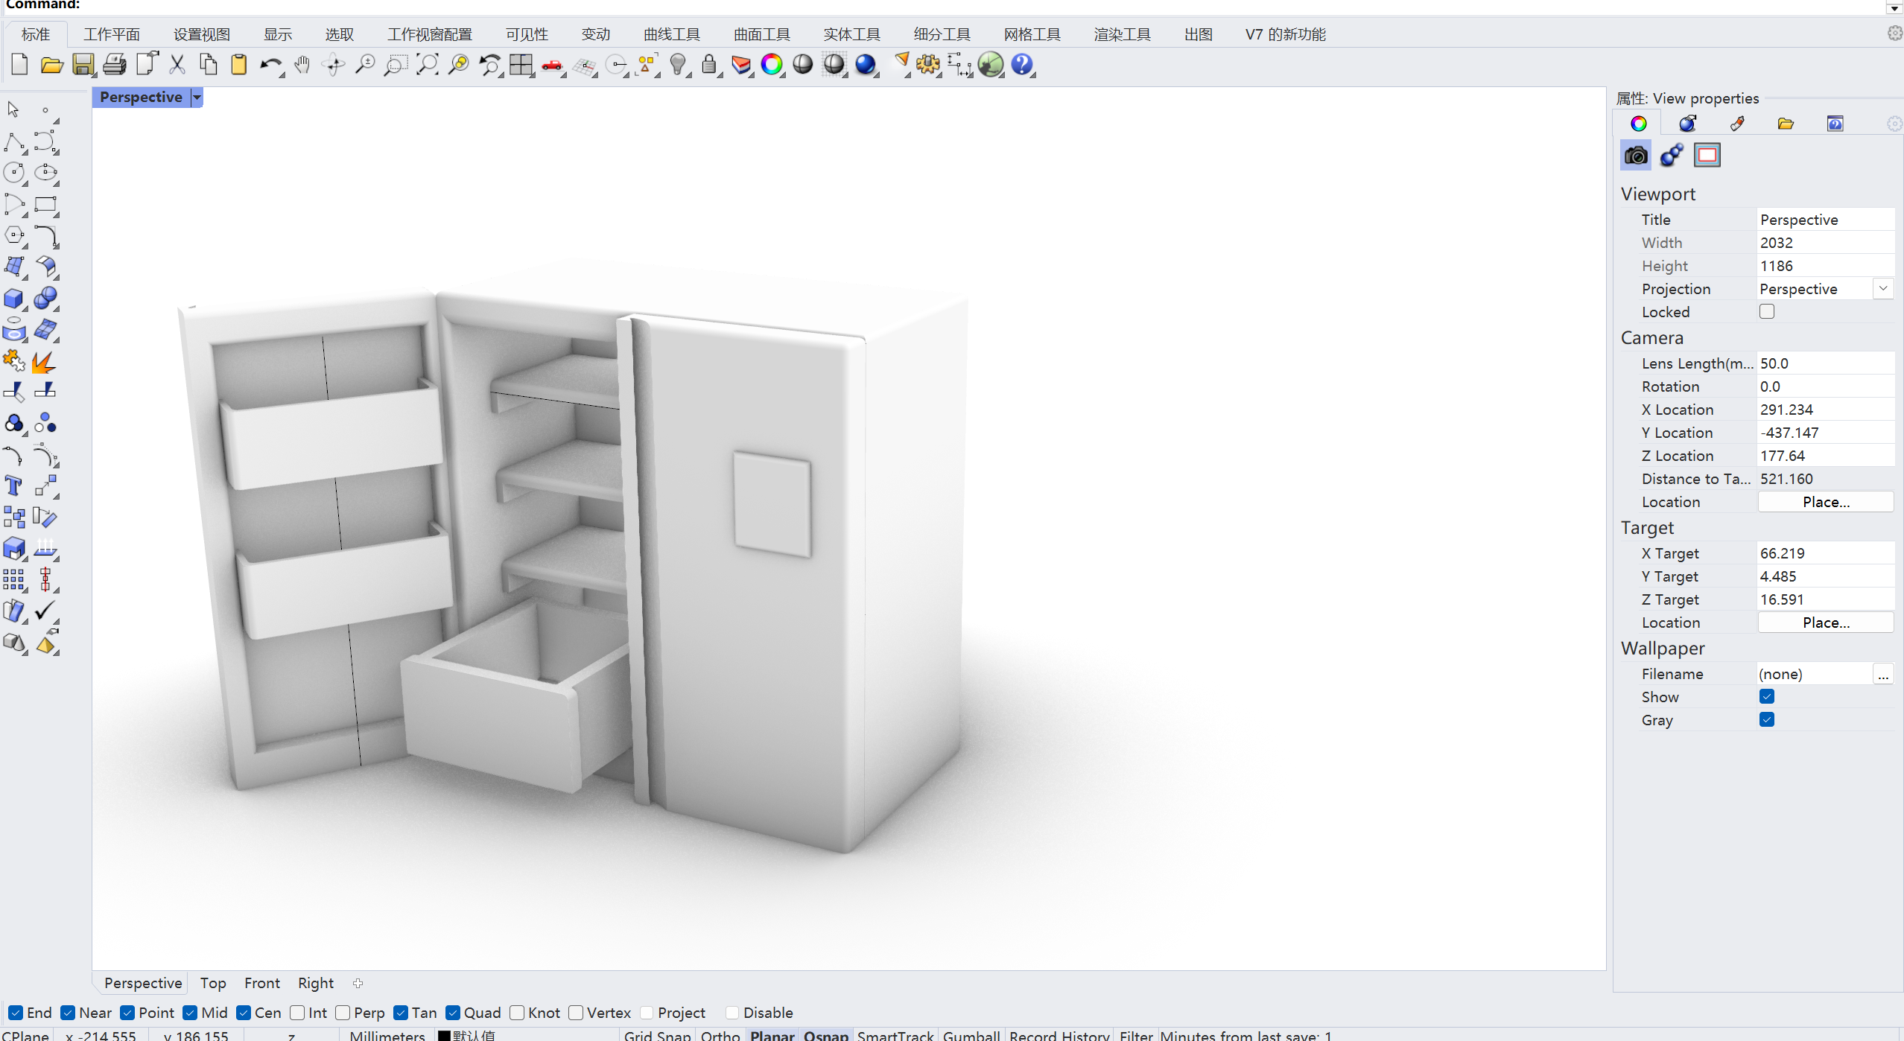Screen dimensions: 1904x1041
Task: Switch to the Right viewport tab
Action: click(316, 983)
